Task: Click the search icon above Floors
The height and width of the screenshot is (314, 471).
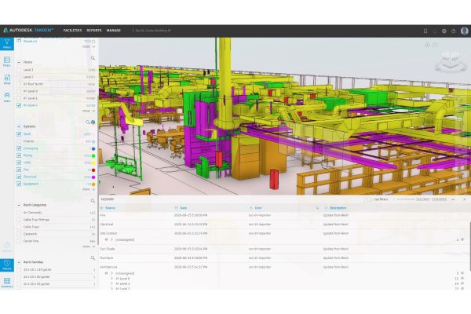Action: [x=93, y=58]
